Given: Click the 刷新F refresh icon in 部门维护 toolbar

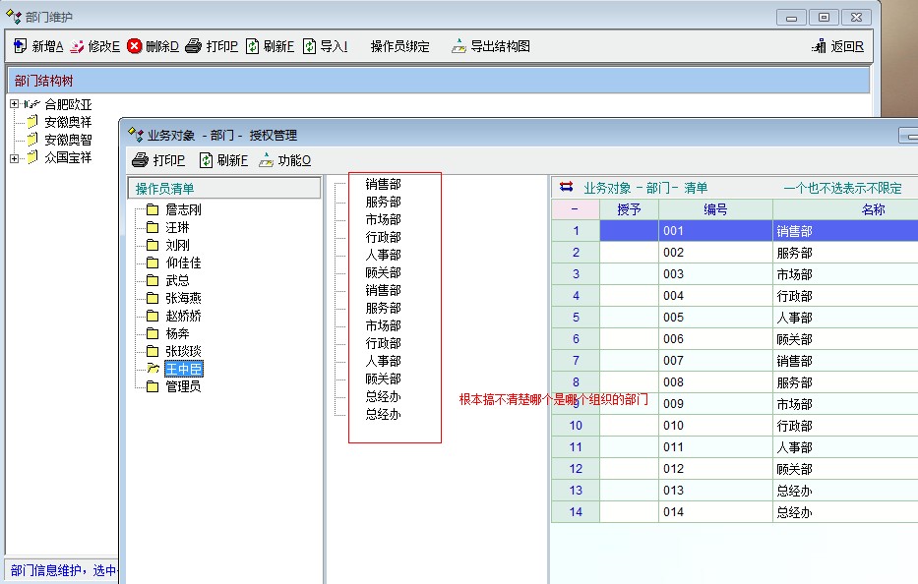Looking at the screenshot, I should tap(253, 46).
